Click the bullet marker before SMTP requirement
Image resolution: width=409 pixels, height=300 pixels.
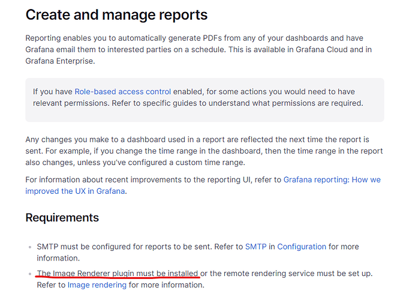[x=31, y=247]
